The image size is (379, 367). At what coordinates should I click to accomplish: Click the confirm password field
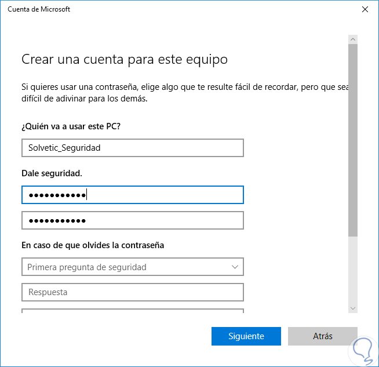(x=132, y=221)
